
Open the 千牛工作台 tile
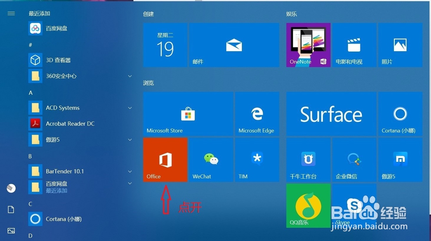[x=309, y=160]
